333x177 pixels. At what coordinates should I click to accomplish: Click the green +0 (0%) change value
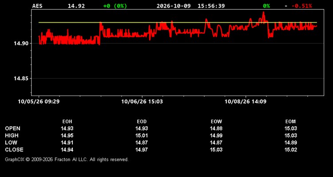[x=115, y=6]
